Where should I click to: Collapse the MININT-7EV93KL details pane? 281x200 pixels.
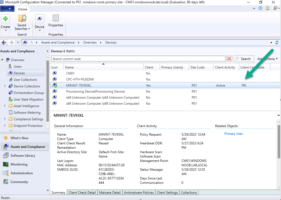(278, 115)
